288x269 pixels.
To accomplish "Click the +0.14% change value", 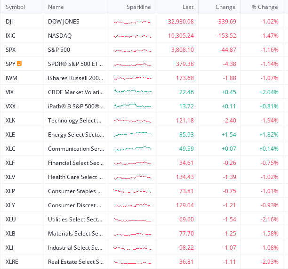I will tap(269, 148).
